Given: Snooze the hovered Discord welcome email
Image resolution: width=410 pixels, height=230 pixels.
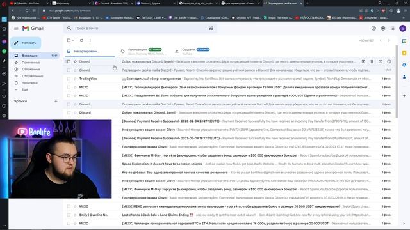Looking at the screenshot, I should click(x=389, y=61).
